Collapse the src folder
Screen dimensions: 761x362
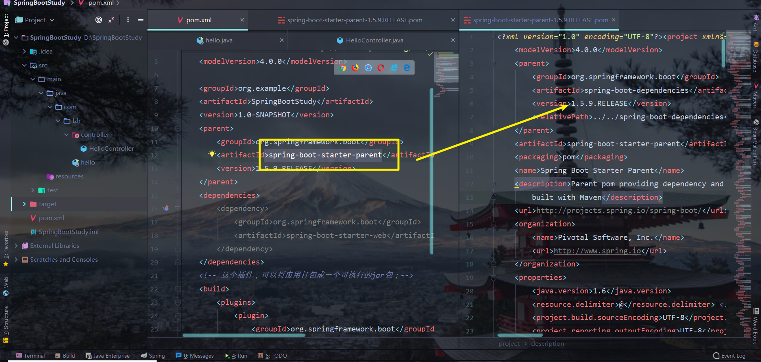click(x=25, y=65)
